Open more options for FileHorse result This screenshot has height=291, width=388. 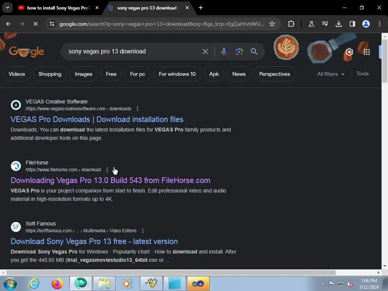(x=107, y=170)
